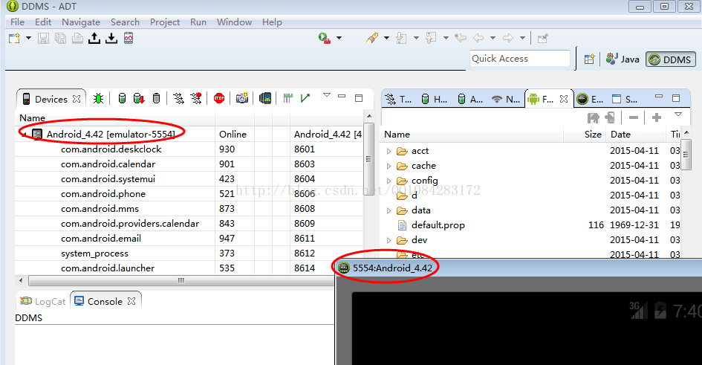Screen dimensions: 702x365
Task: Click the Open Perspective icon
Action: pos(589,59)
